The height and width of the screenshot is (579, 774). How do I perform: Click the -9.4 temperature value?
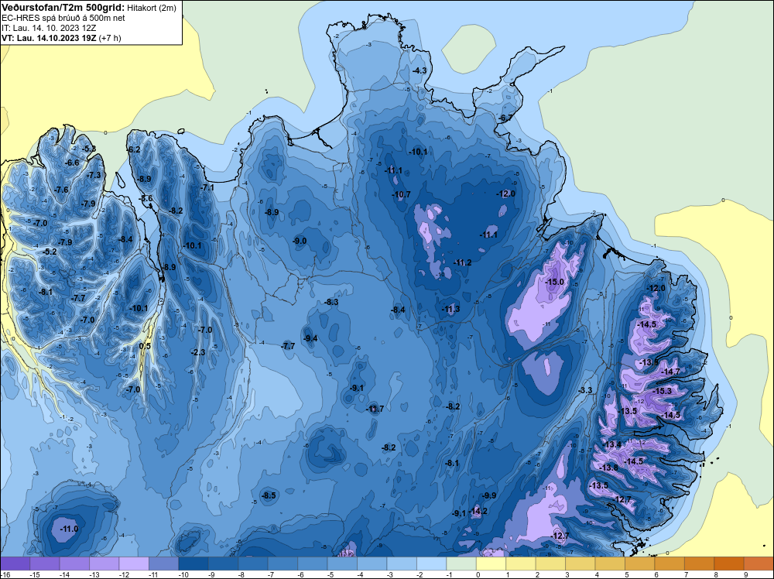(310, 338)
